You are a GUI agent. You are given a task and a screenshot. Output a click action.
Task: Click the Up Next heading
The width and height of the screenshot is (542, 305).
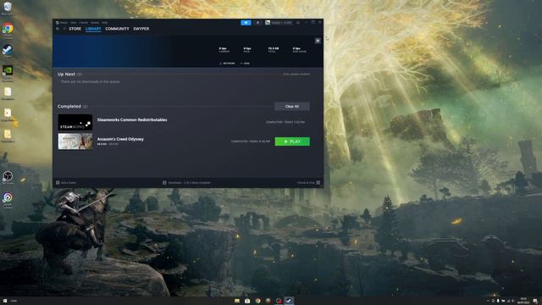66,74
